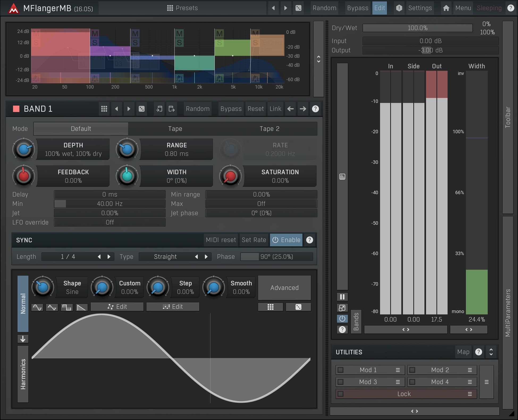518x420 pixels.
Task: Select the sine wave shape icon
Action: [37, 307]
